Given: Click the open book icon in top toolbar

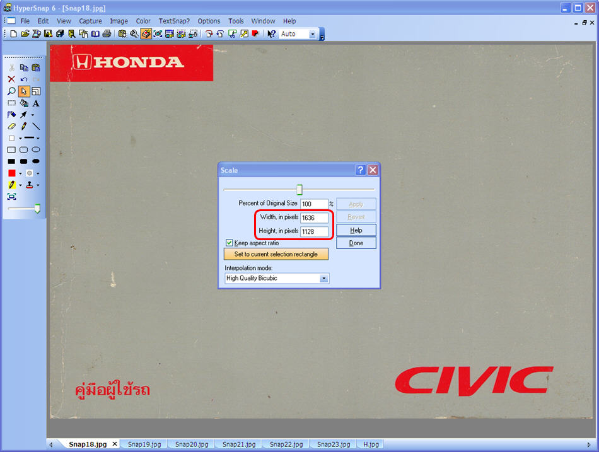Looking at the screenshot, I should (x=95, y=33).
